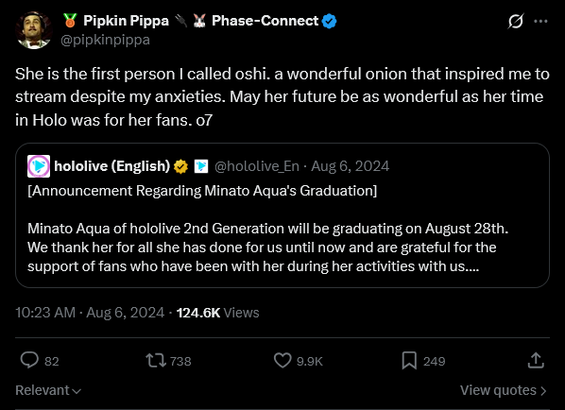This screenshot has height=410, width=565.
Task: Open share options via upload arrow icon
Action: [x=536, y=360]
